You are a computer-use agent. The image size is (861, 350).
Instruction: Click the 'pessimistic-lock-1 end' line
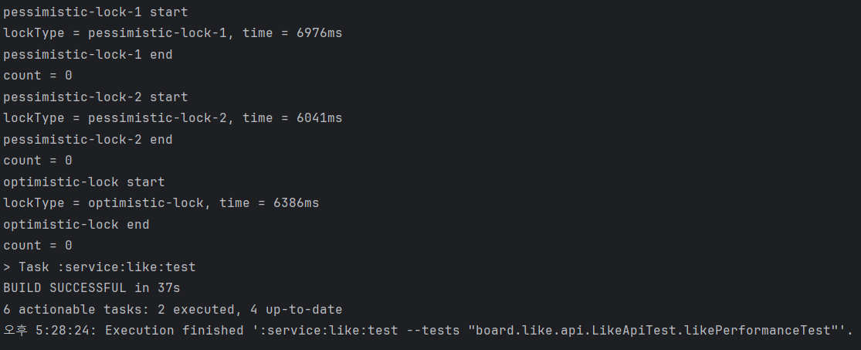(88, 54)
